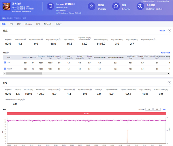This screenshot has height=146, width=173.
Task: Collapse the FPS section with chevron
Action: (x=170, y=83)
